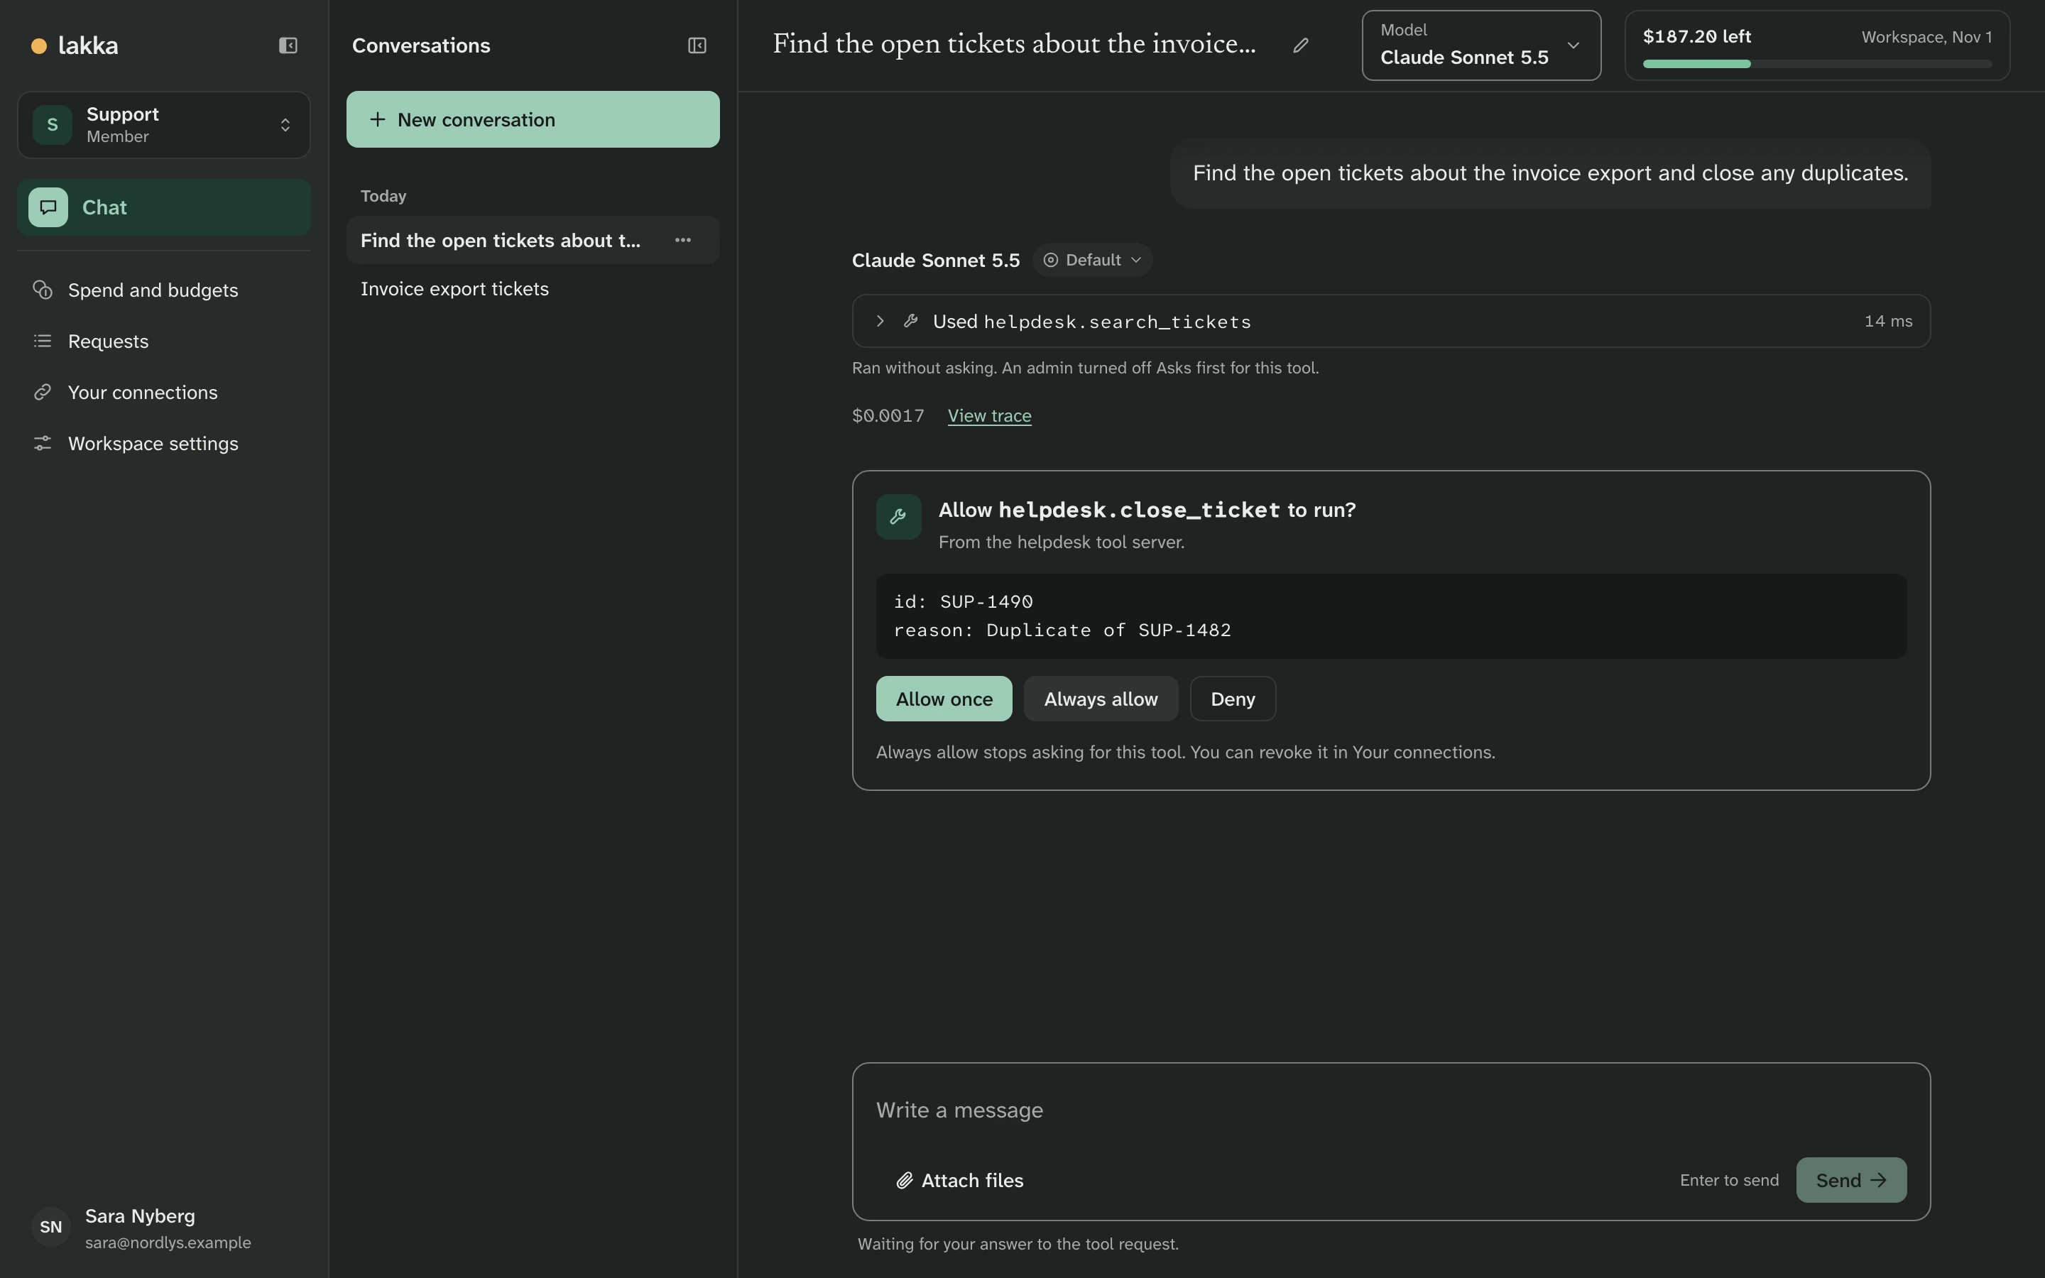Open the Invoice export tickets conversation
The image size is (2045, 1278).
[x=533, y=289]
